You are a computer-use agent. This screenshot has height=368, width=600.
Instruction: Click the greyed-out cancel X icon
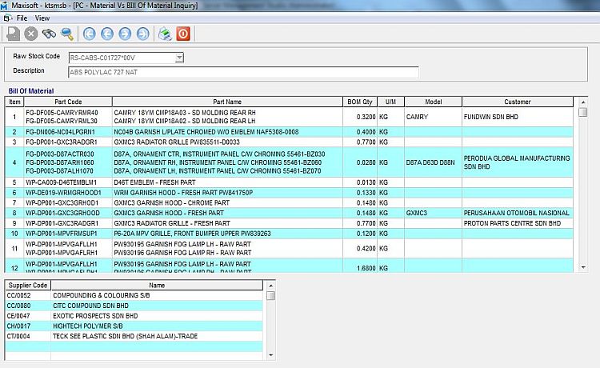point(31,34)
